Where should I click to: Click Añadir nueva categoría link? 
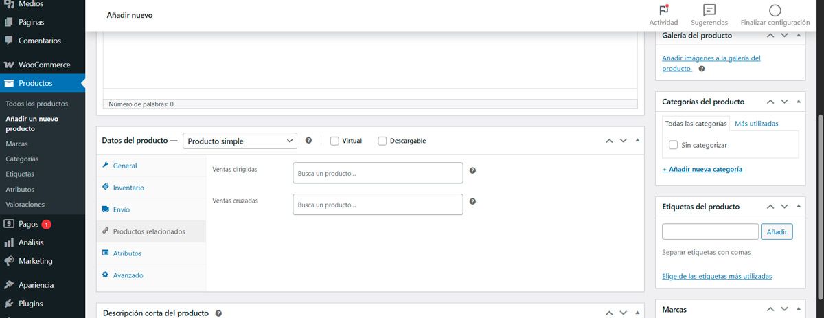pyautogui.click(x=702, y=169)
